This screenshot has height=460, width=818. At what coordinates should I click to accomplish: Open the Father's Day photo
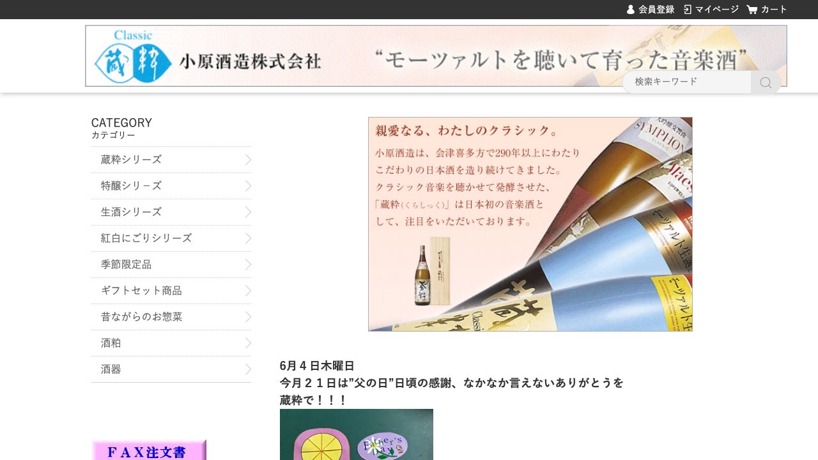357,434
